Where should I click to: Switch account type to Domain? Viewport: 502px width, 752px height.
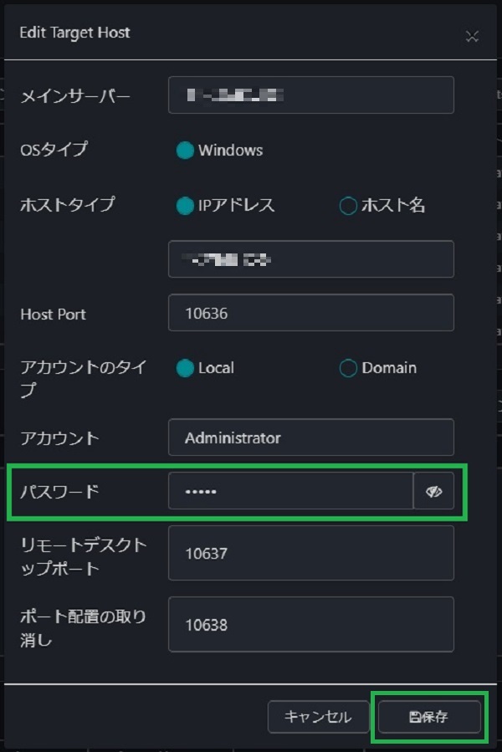click(348, 368)
